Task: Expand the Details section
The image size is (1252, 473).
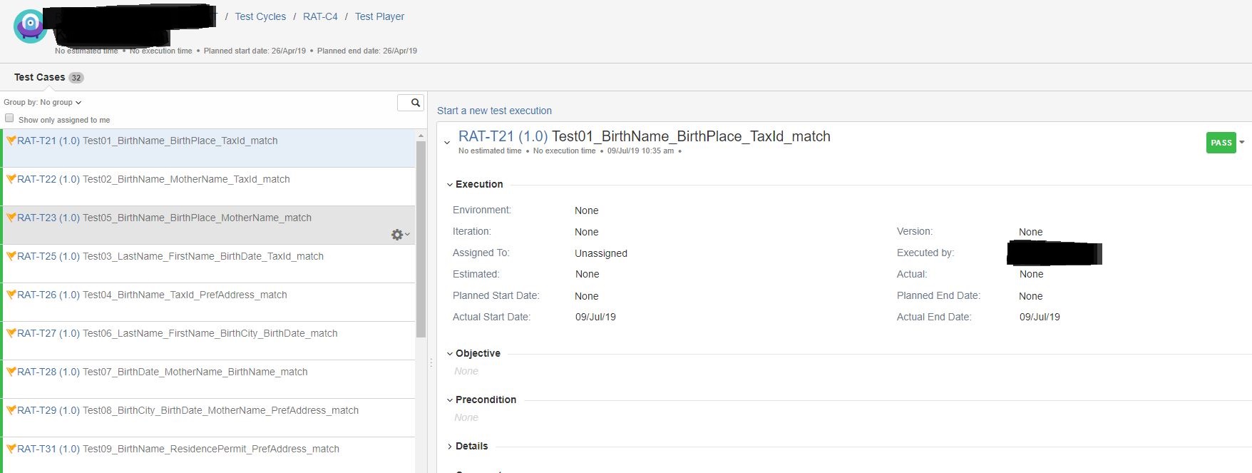Action: pyautogui.click(x=450, y=447)
